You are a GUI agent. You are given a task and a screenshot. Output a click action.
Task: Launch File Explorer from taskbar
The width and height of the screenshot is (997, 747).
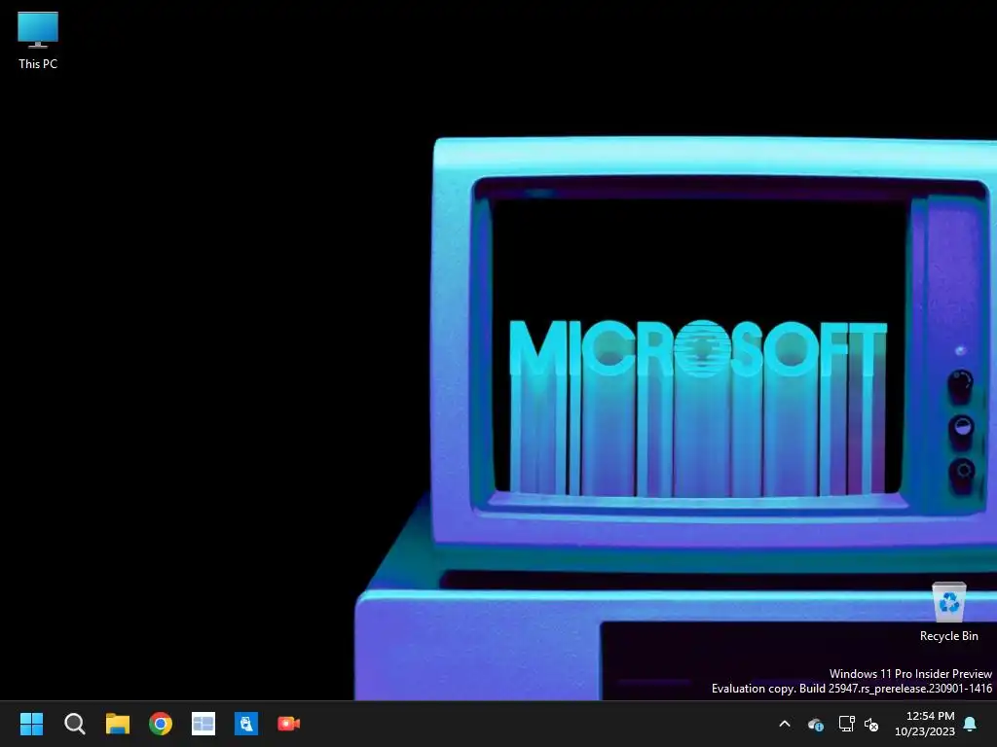118,724
